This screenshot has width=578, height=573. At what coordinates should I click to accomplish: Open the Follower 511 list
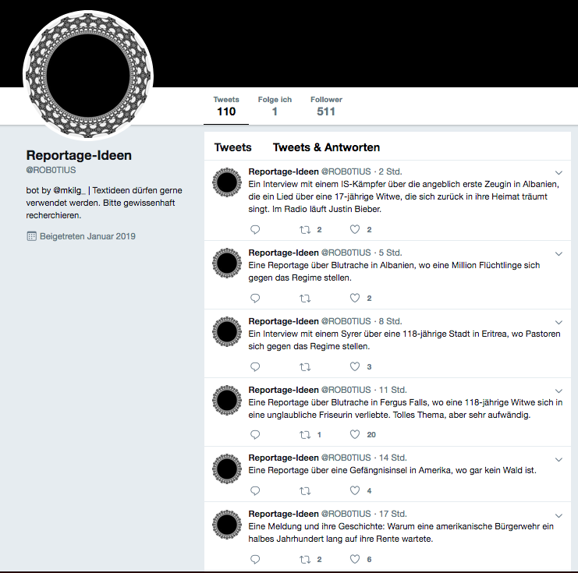[x=326, y=106]
